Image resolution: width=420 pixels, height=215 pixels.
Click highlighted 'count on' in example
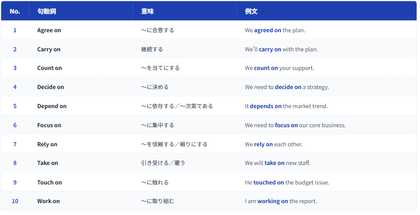coord(266,68)
